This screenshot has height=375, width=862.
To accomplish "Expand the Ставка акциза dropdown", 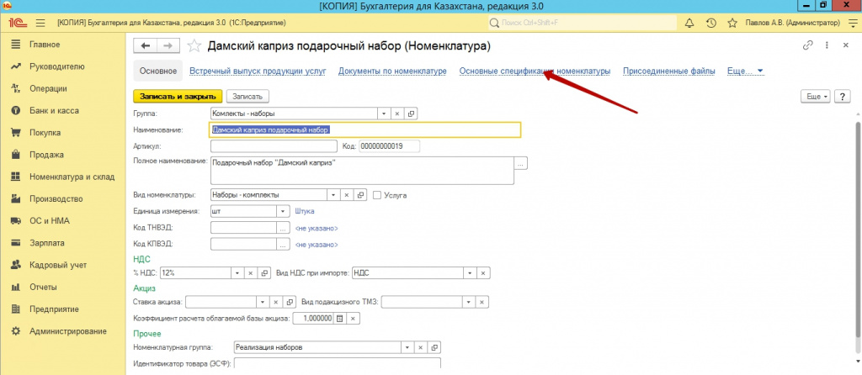I will point(263,302).
